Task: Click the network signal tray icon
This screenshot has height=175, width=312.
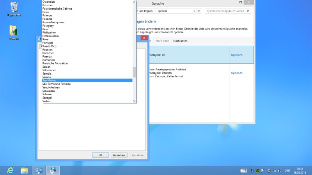Action: (274, 171)
